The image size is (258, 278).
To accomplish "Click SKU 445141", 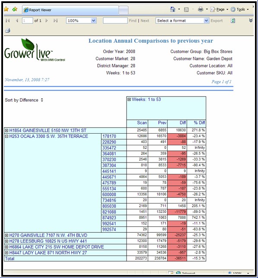I will pyautogui.click(x=109, y=171).
